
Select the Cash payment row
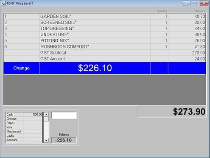click(24, 115)
